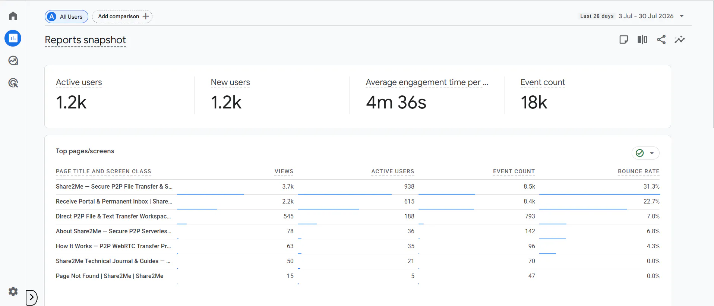Click the Top pages/screens card title
The image size is (714, 306).
(85, 151)
